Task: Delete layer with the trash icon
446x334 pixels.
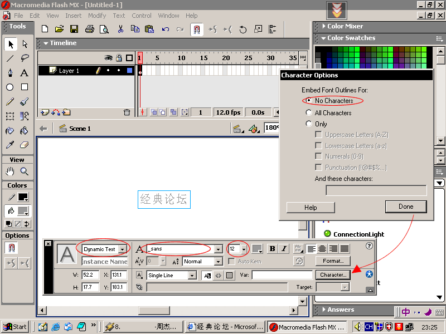Action: (127, 112)
